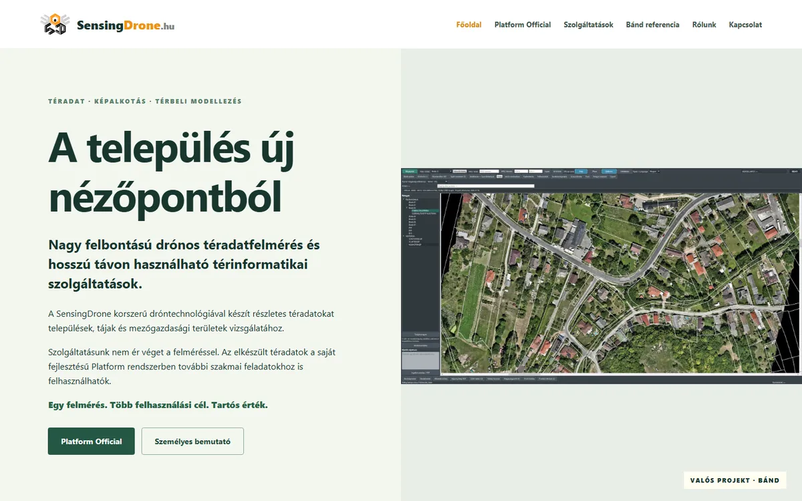Click the green Platform Official button
The height and width of the screenshot is (501, 802).
[x=92, y=442]
